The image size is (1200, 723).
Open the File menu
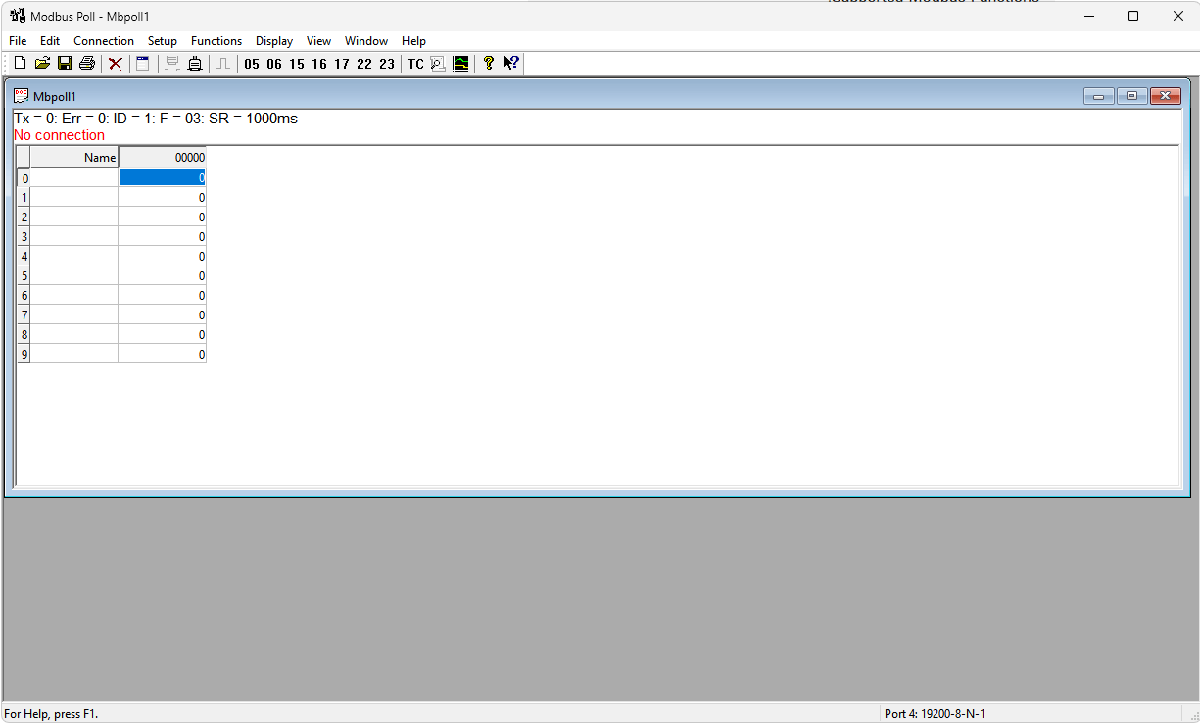point(18,41)
